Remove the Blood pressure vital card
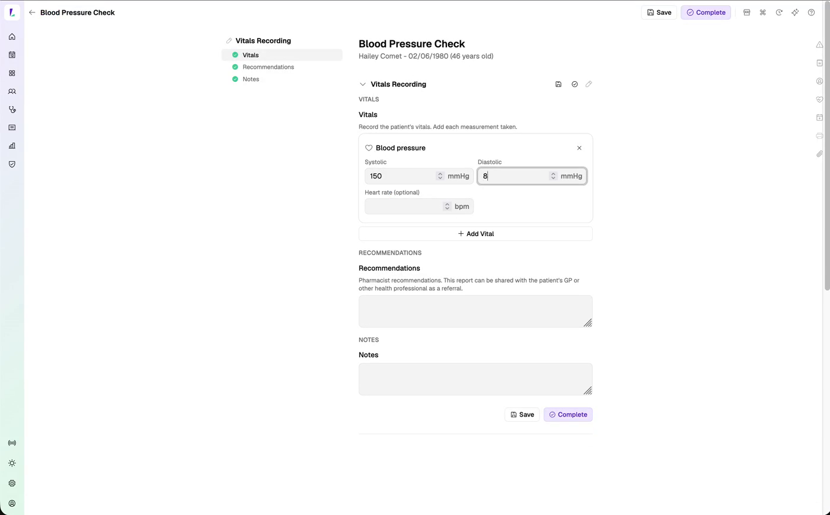Screen dimensions: 830x515 579,148
